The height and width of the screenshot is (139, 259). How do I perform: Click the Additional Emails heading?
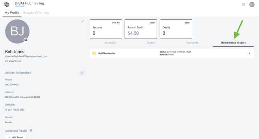[x=16, y=131]
